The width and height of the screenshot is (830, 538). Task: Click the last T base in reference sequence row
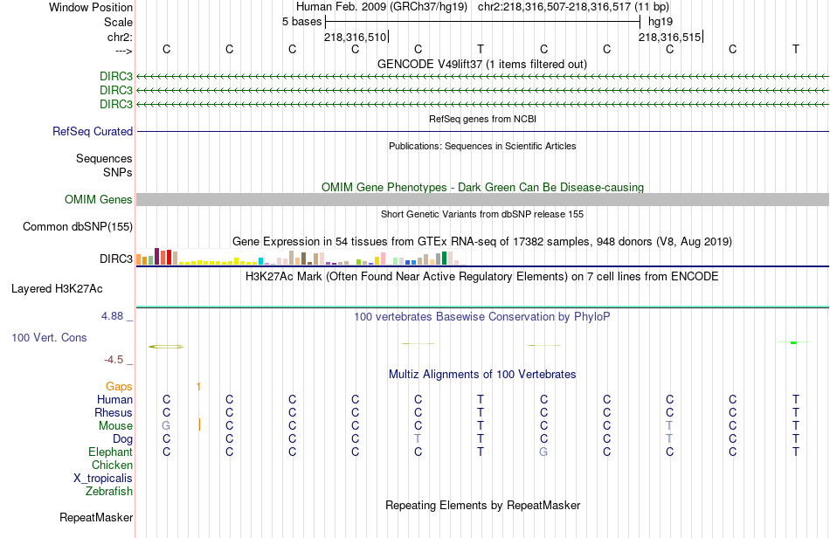click(x=796, y=49)
